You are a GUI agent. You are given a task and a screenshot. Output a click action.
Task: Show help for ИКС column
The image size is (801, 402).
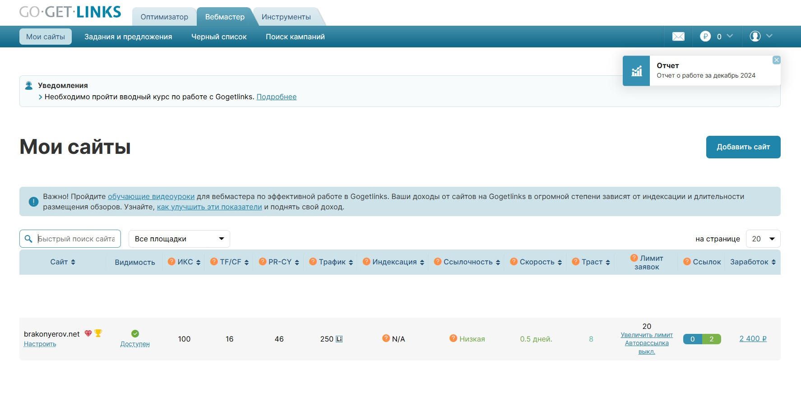(x=171, y=262)
